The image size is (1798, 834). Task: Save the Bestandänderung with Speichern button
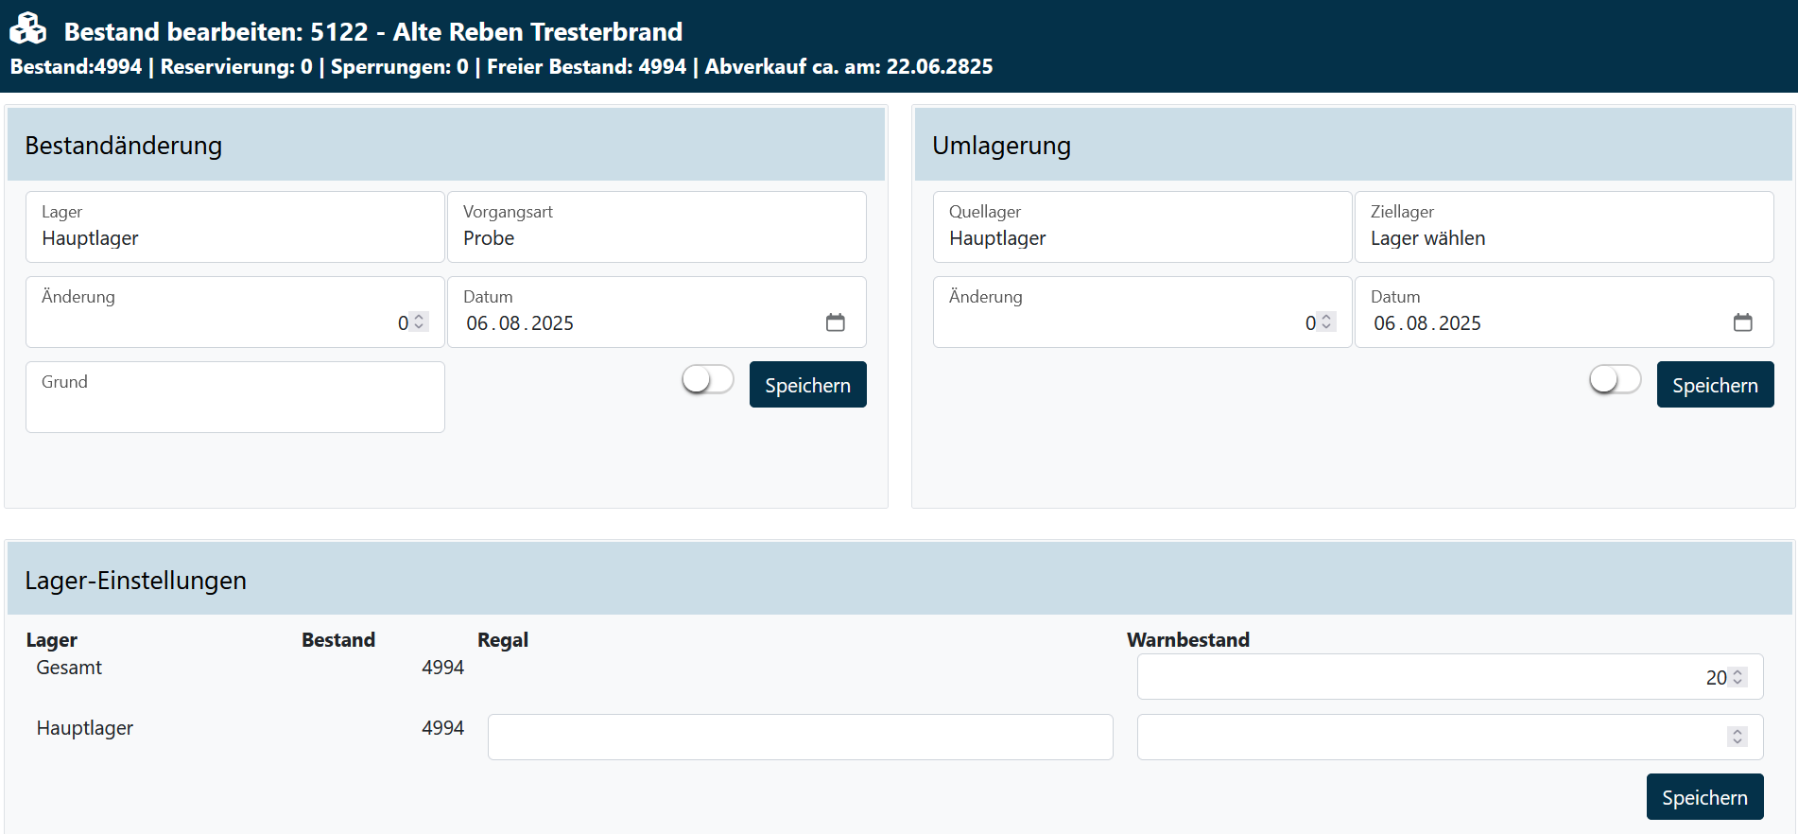[807, 385]
